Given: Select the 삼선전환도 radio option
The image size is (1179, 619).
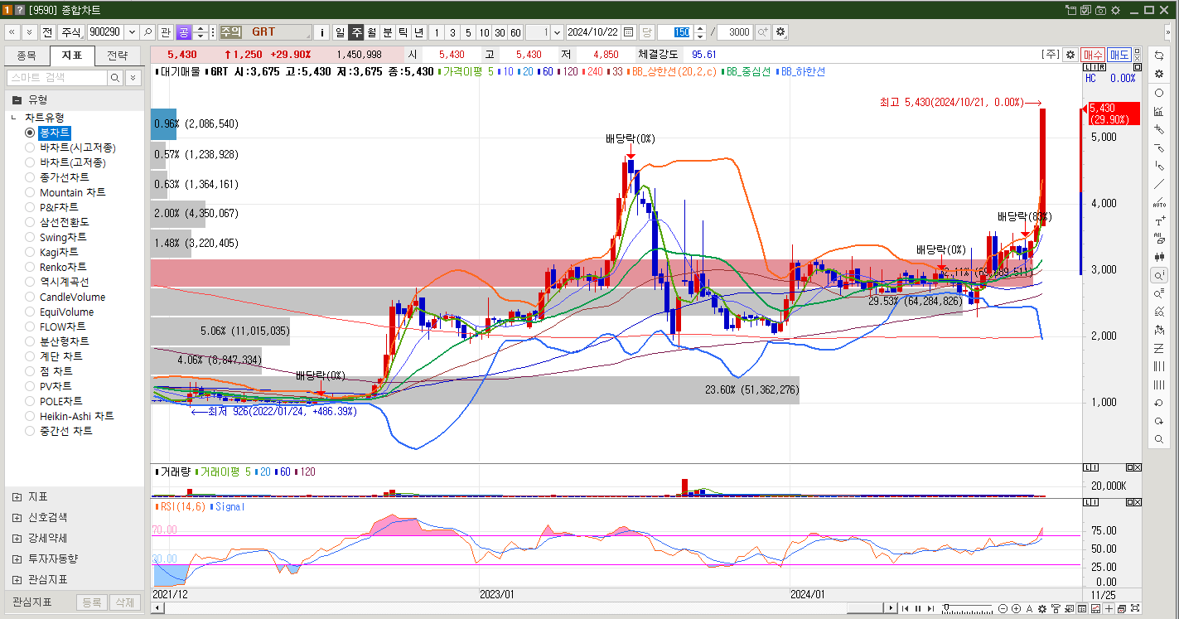Looking at the screenshot, I should click(x=30, y=222).
